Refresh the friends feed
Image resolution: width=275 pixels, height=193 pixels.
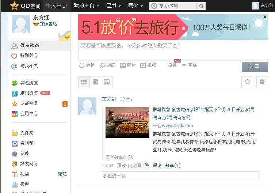click(247, 82)
